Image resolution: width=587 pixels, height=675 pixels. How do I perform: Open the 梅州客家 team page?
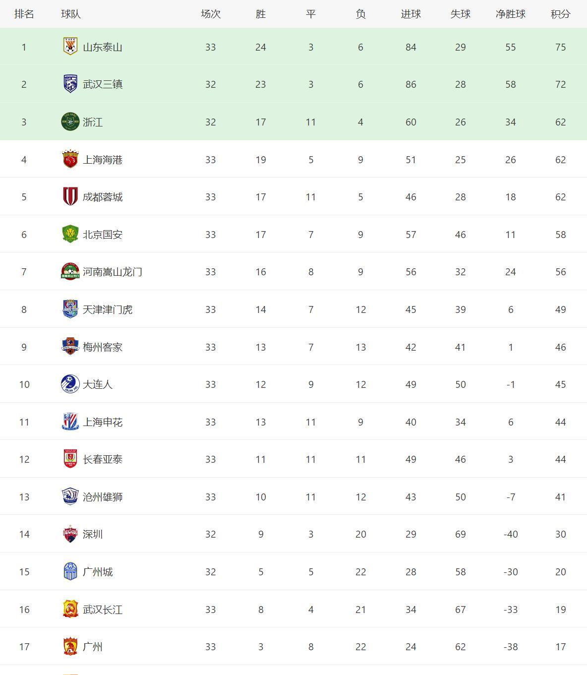click(103, 347)
